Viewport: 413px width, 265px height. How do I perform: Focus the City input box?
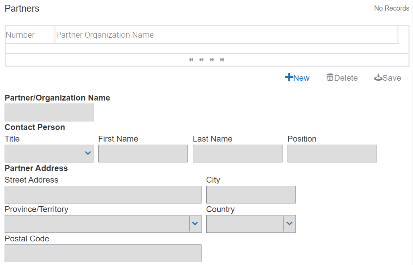coord(251,195)
